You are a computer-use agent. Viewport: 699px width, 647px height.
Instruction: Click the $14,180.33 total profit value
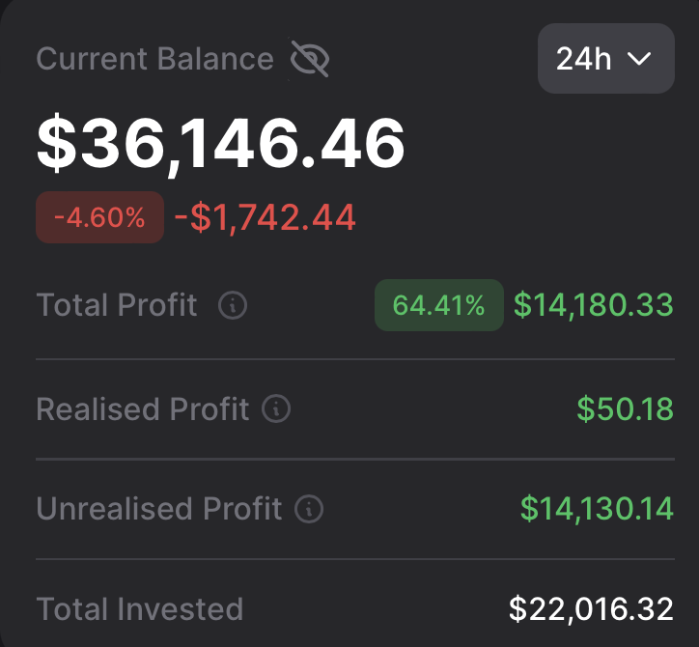(x=593, y=306)
